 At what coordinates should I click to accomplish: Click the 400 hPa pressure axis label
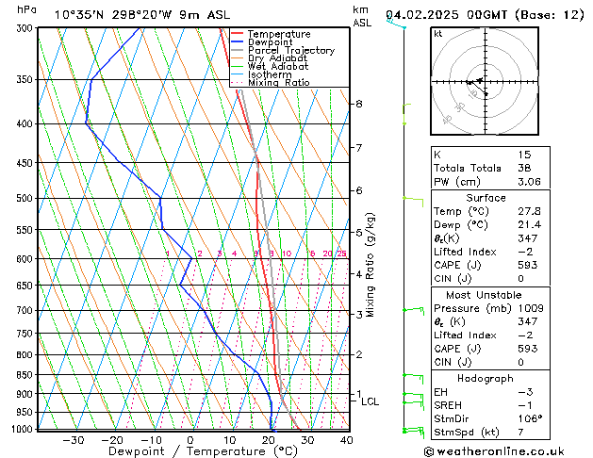(x=26, y=124)
